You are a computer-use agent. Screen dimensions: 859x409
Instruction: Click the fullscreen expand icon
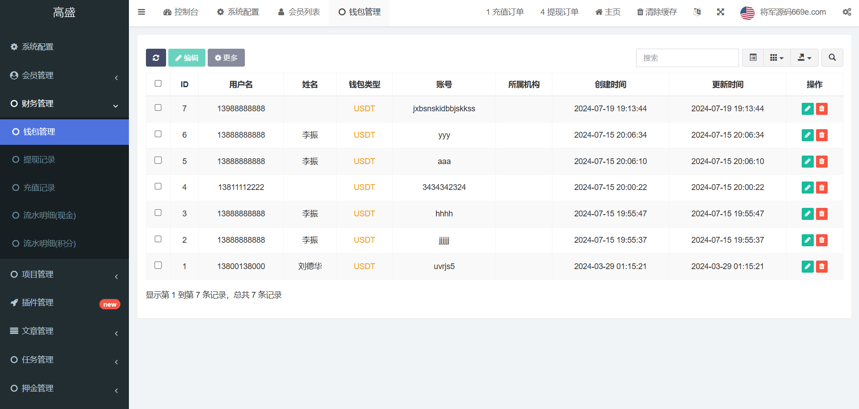pyautogui.click(x=720, y=12)
